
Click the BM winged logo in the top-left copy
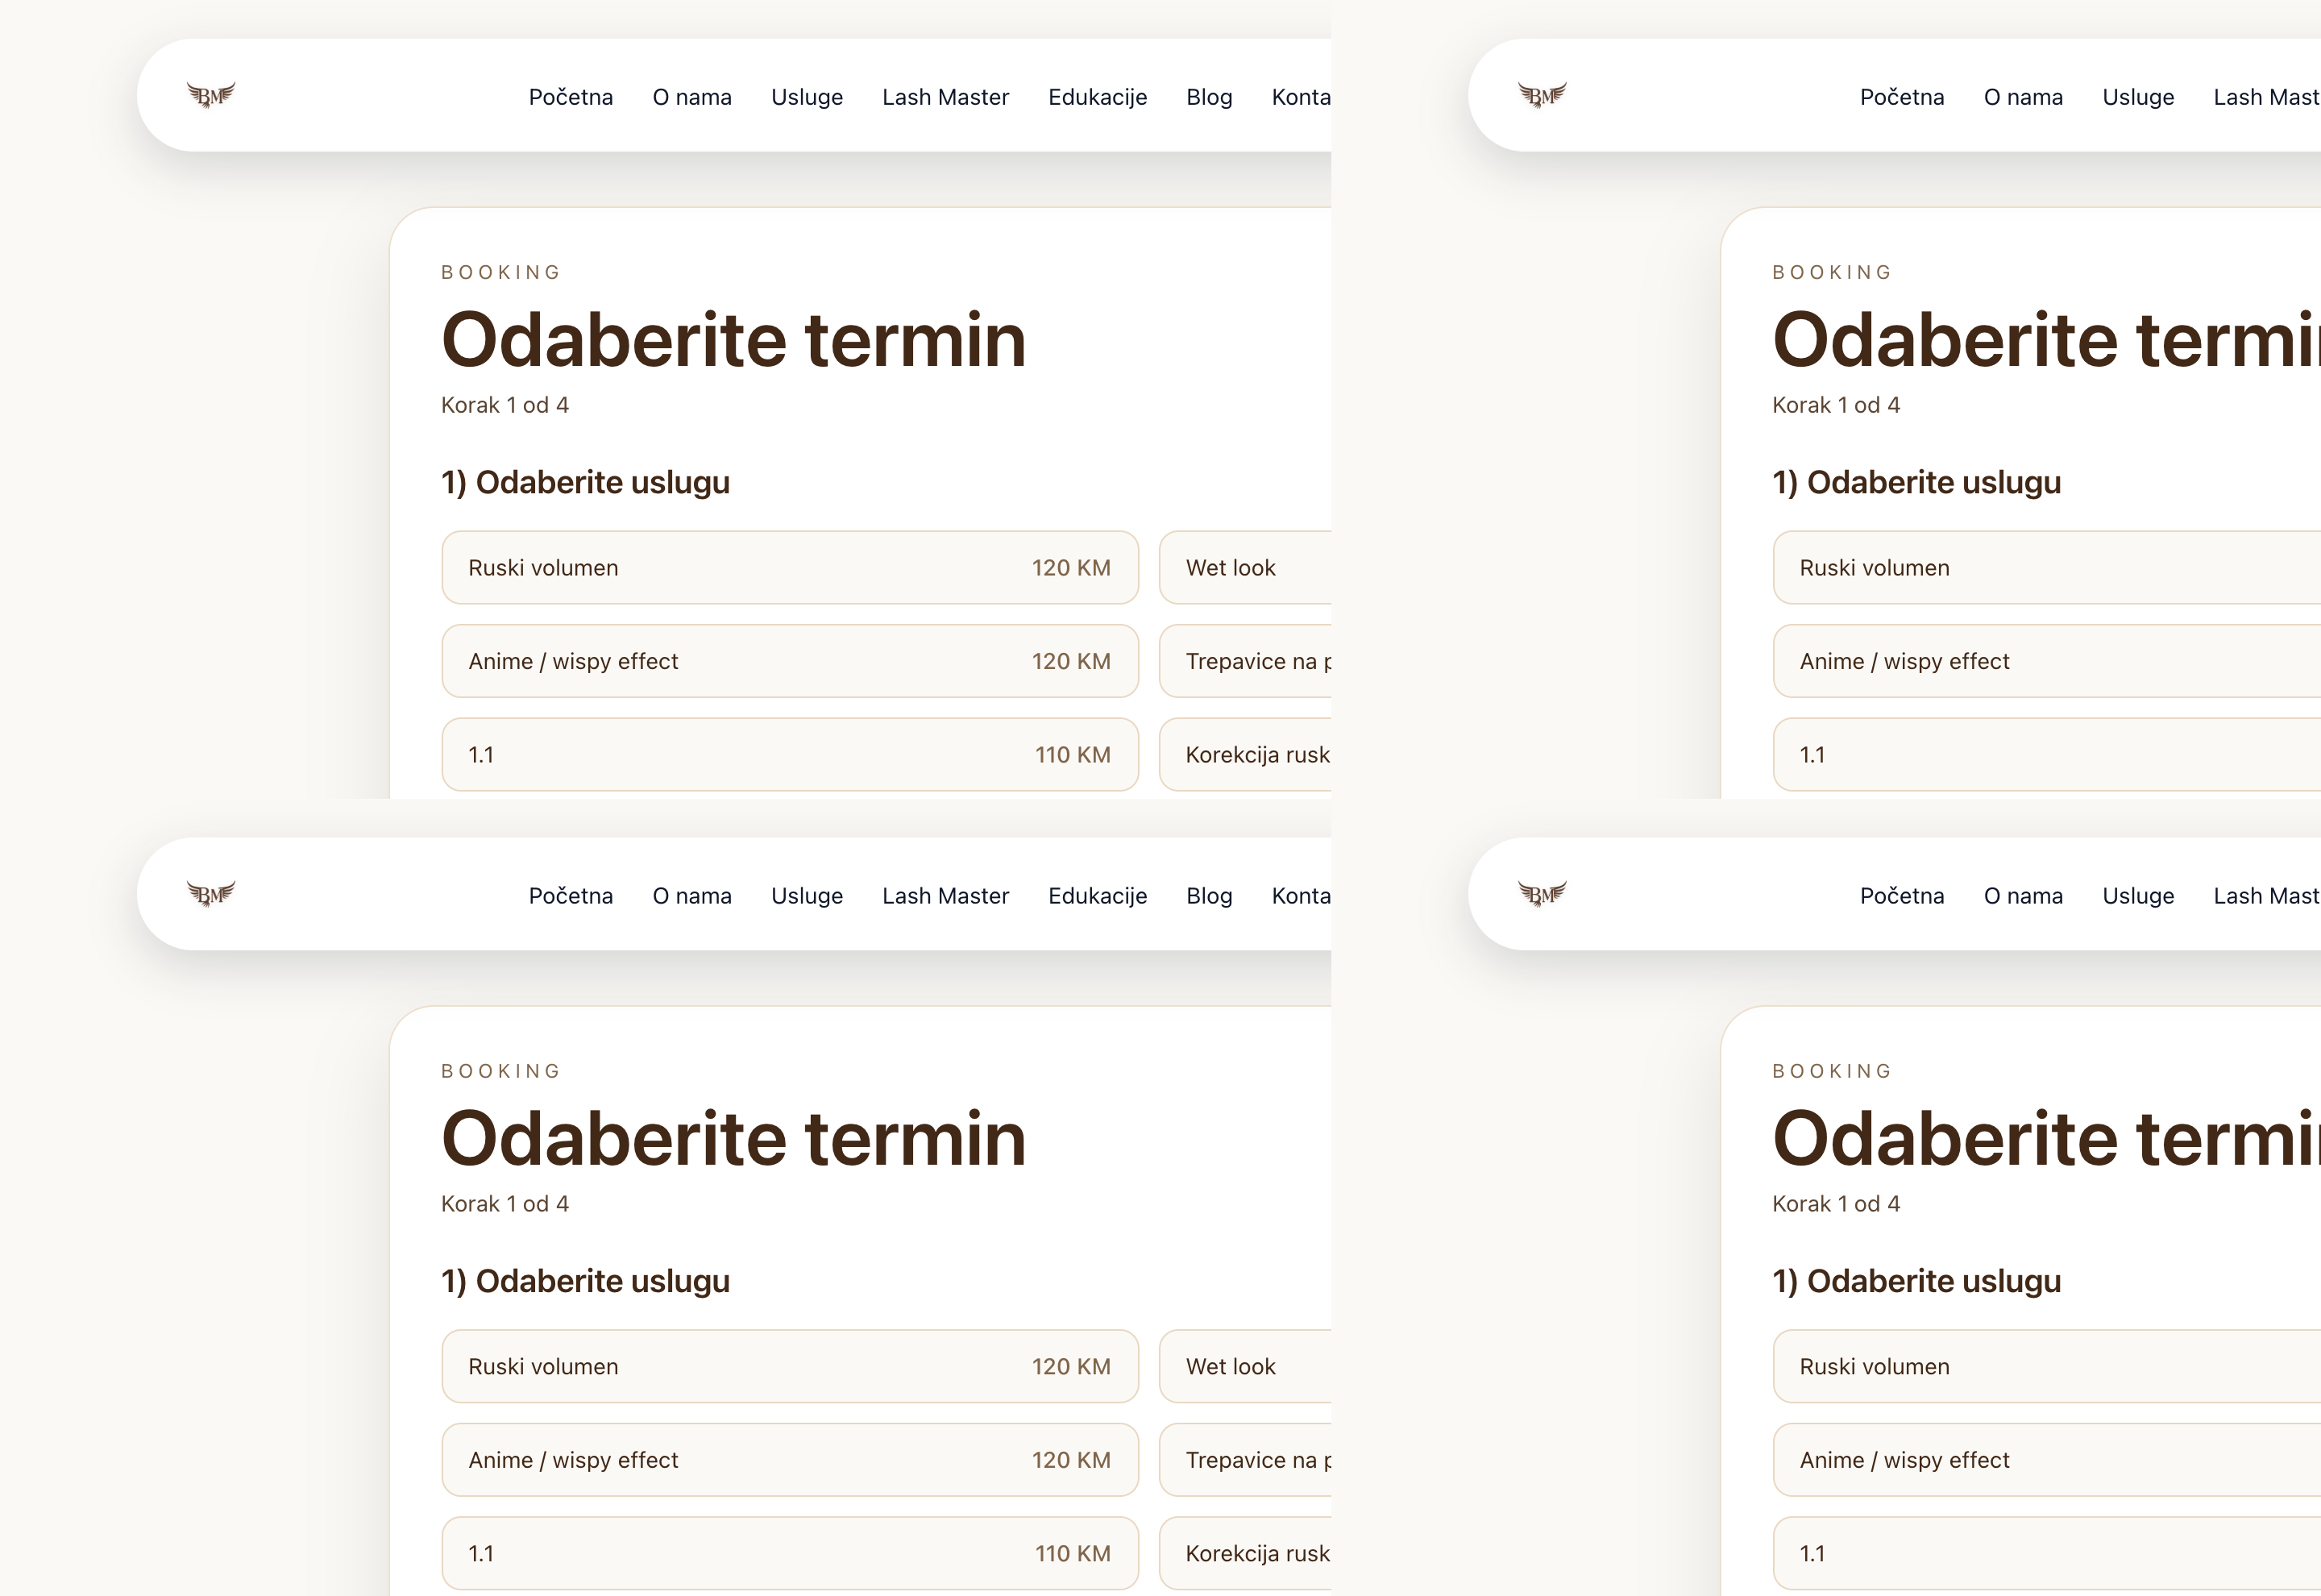pos(211,95)
